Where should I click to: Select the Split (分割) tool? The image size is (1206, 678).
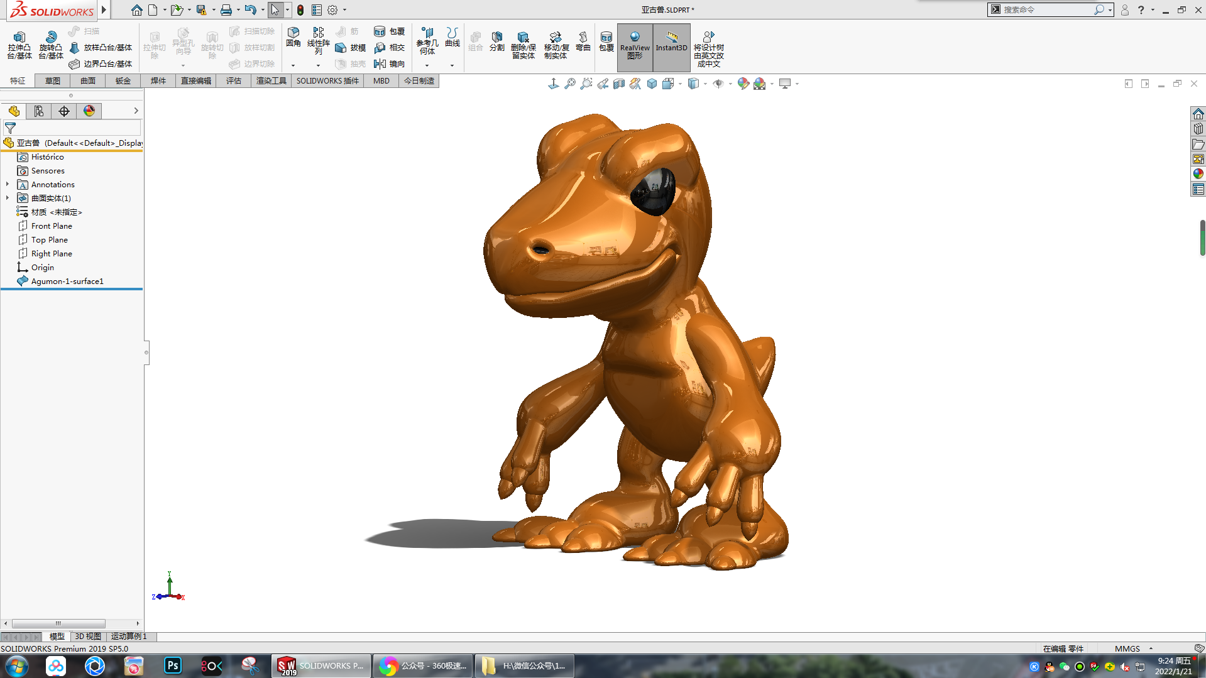click(497, 41)
